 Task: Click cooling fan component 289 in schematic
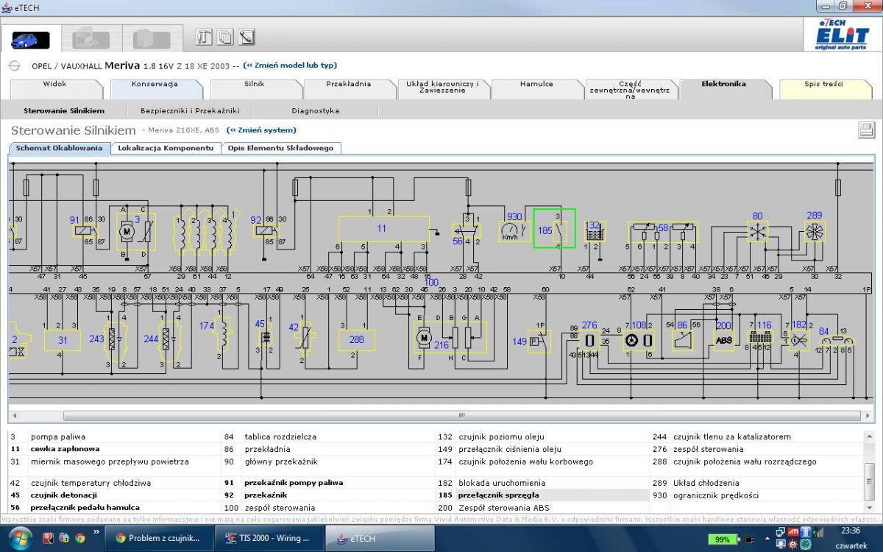coord(814,230)
